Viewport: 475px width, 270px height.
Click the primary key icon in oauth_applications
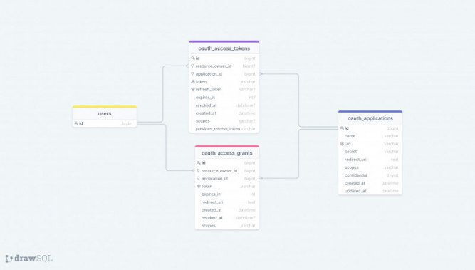342,128
